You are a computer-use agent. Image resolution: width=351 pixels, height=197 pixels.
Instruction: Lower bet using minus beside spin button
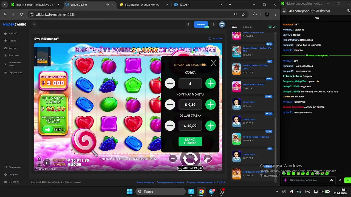click(173, 158)
